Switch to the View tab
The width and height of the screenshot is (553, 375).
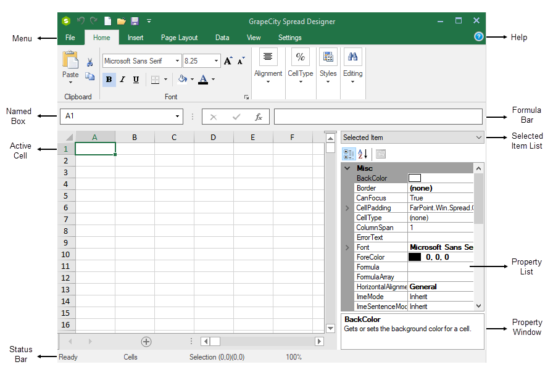tap(254, 38)
